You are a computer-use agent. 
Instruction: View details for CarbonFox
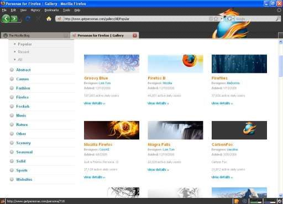click(x=222, y=177)
